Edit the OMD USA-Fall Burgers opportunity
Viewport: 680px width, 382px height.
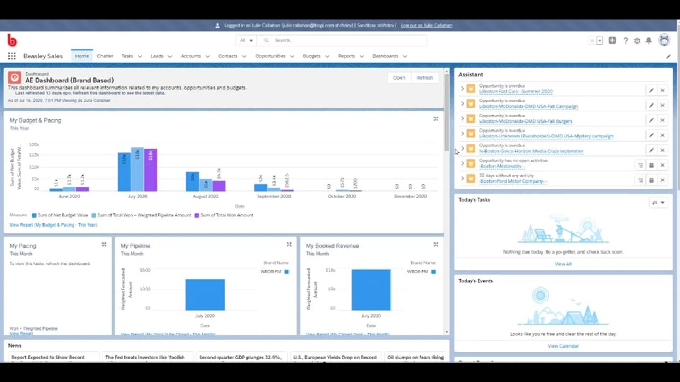pos(651,120)
